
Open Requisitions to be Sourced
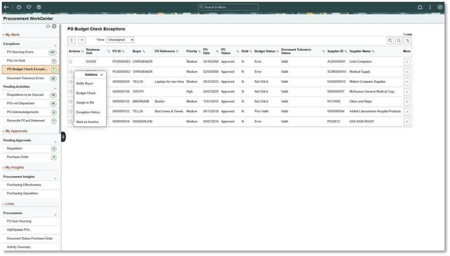pyautogui.click(x=25, y=95)
